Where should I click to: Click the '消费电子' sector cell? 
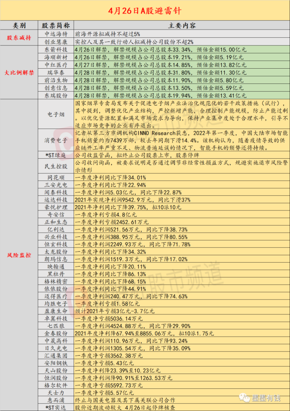pos(56,140)
